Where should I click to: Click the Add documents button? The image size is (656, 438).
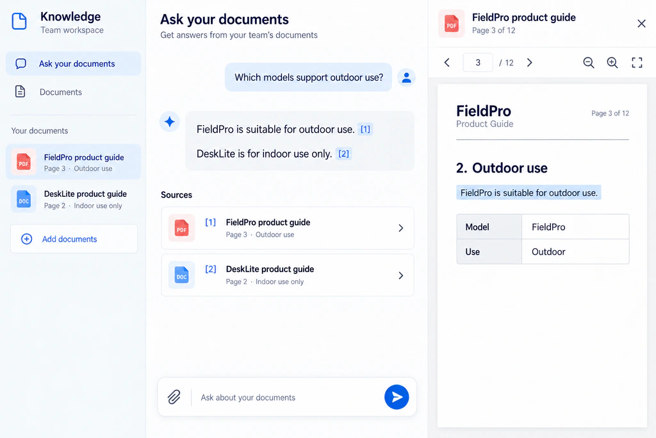74,239
